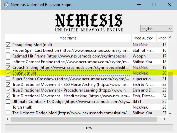Screen dimensions: 177x133
Task: Select the Proper Spell Cast Direction row text
Action: point(71,50)
